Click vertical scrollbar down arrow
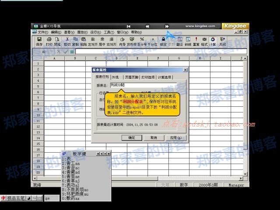The width and height of the screenshot is (280, 210). pos(245,174)
